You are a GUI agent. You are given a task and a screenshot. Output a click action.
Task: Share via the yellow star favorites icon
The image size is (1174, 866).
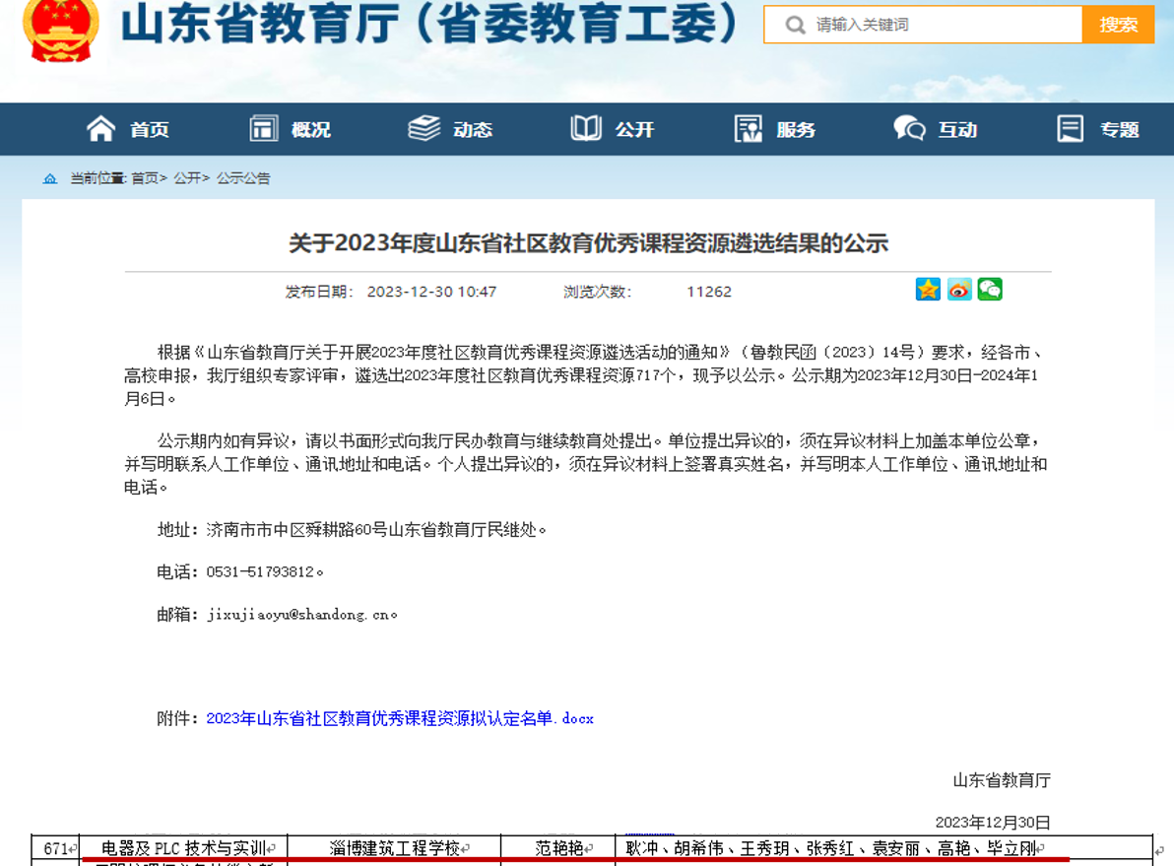point(928,290)
